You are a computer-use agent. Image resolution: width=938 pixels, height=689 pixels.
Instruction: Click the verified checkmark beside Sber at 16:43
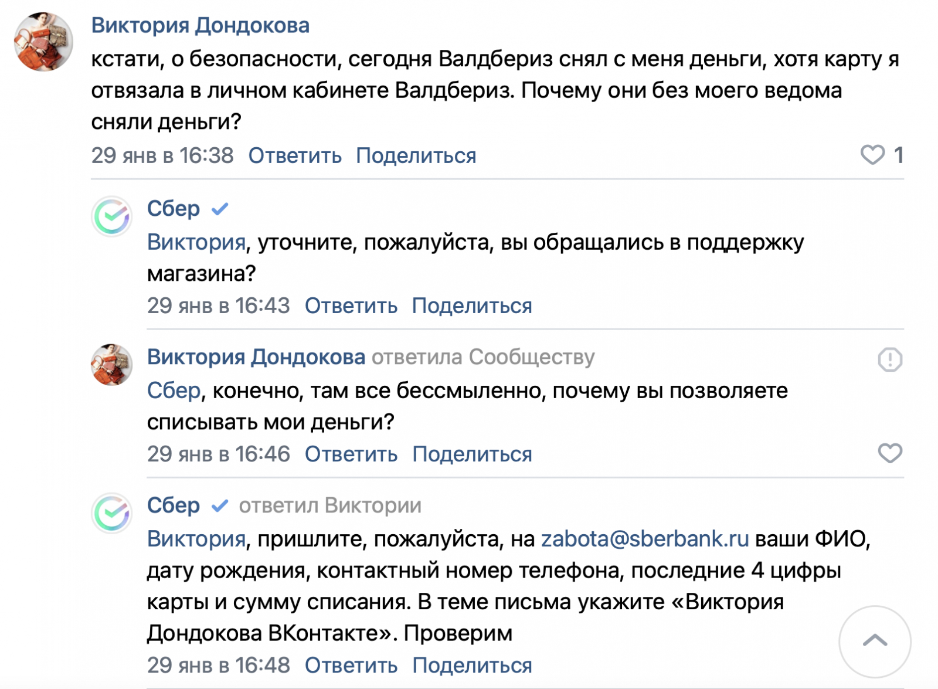pos(220,209)
